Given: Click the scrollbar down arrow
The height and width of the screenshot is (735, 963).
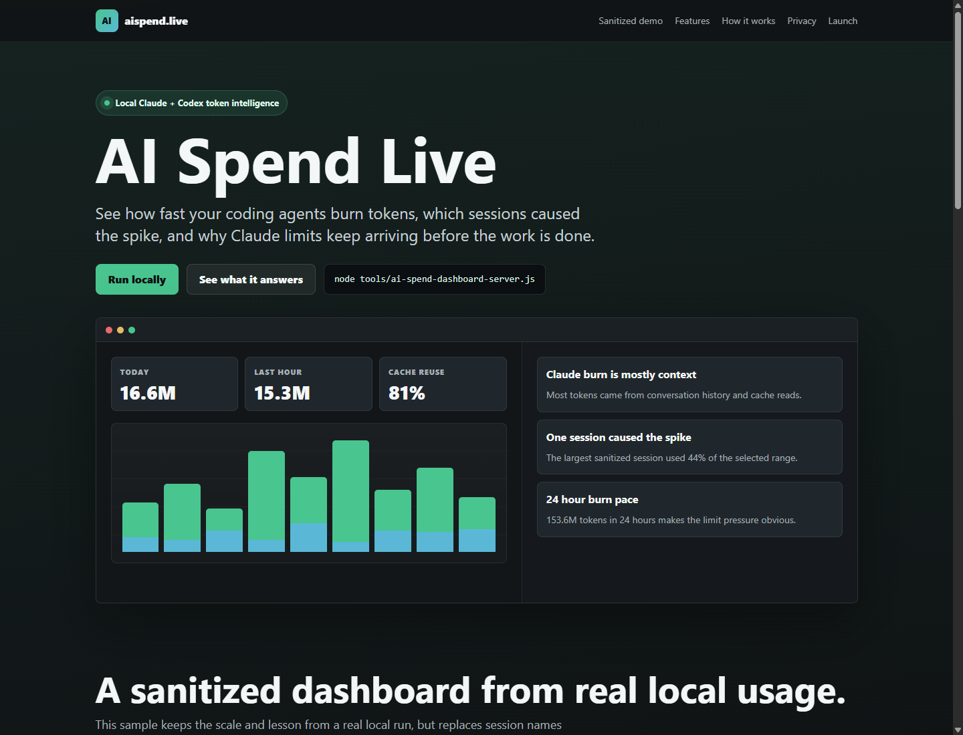Looking at the screenshot, I should (x=958, y=730).
